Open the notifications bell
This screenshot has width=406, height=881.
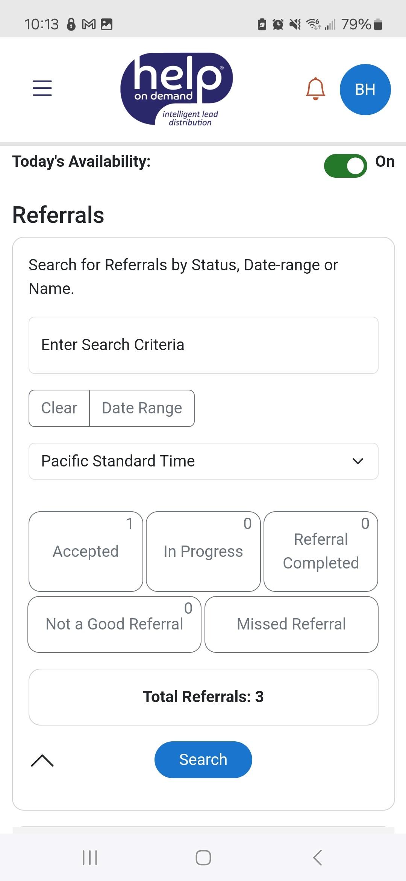(x=315, y=89)
